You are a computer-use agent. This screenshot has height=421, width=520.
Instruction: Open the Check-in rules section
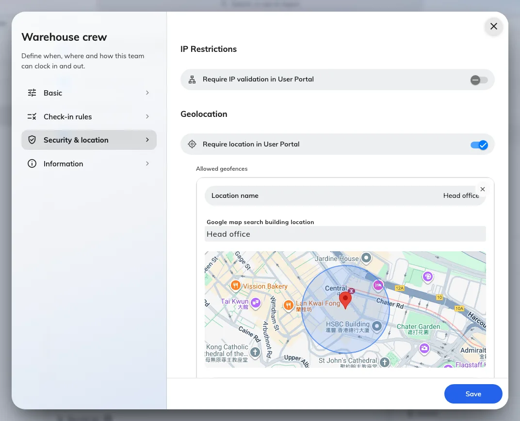point(89,117)
